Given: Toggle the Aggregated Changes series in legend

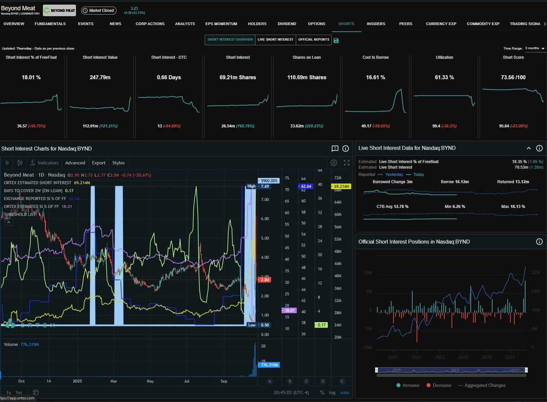Looking at the screenshot, I should pos(481,385).
